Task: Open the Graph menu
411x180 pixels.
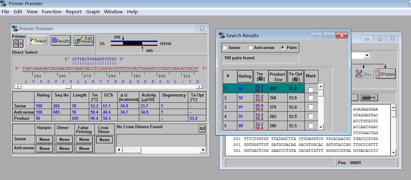Action: (93, 12)
